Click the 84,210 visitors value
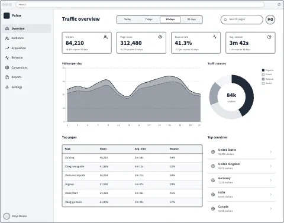 coord(75,43)
